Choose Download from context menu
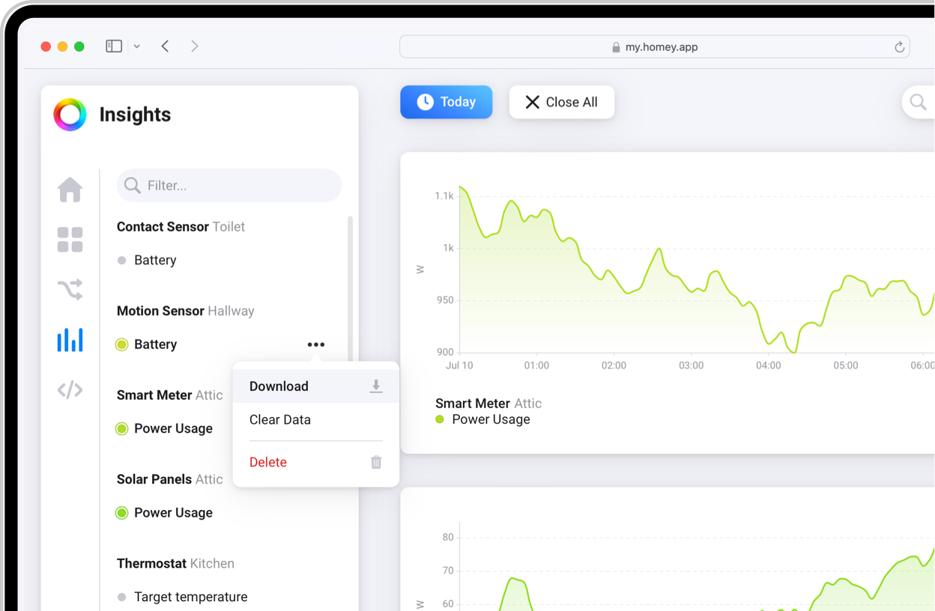This screenshot has height=611, width=935. coord(315,386)
